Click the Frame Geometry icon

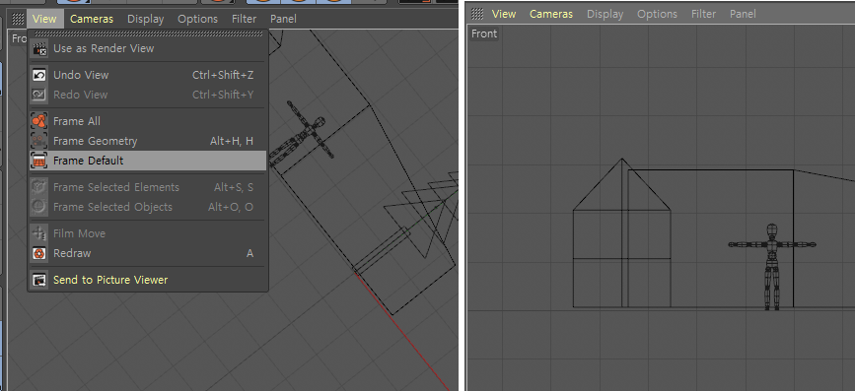(39, 141)
